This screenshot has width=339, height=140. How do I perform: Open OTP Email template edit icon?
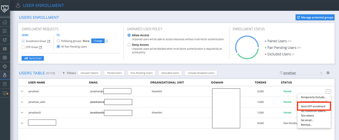[x=40, y=47]
